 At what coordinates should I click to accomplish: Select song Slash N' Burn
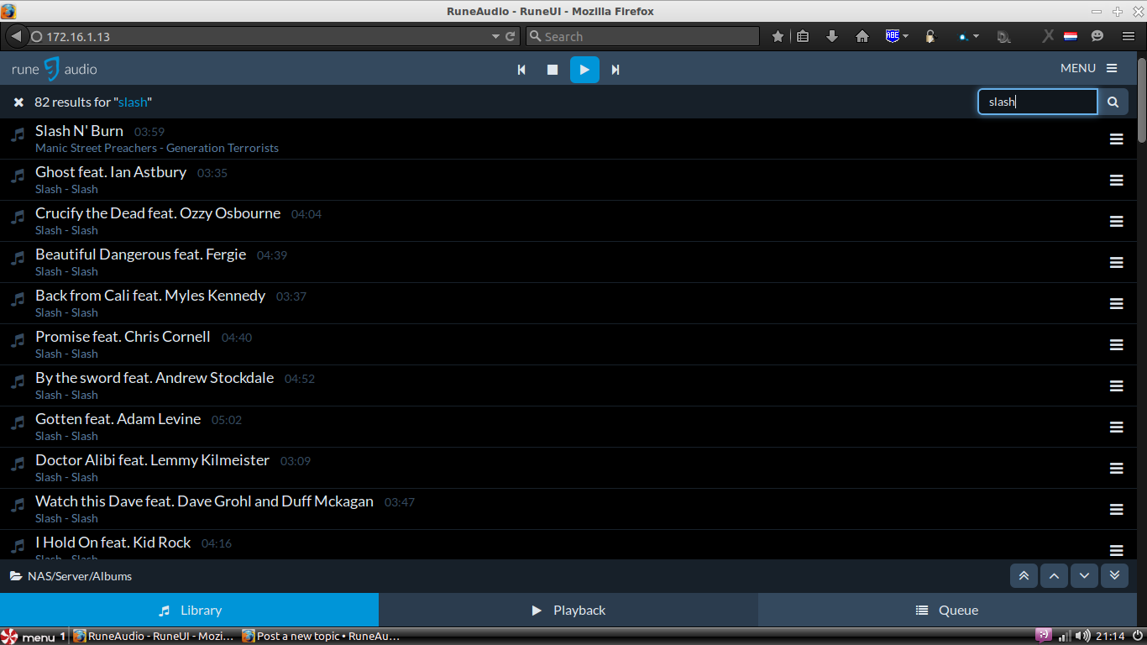[79, 131]
